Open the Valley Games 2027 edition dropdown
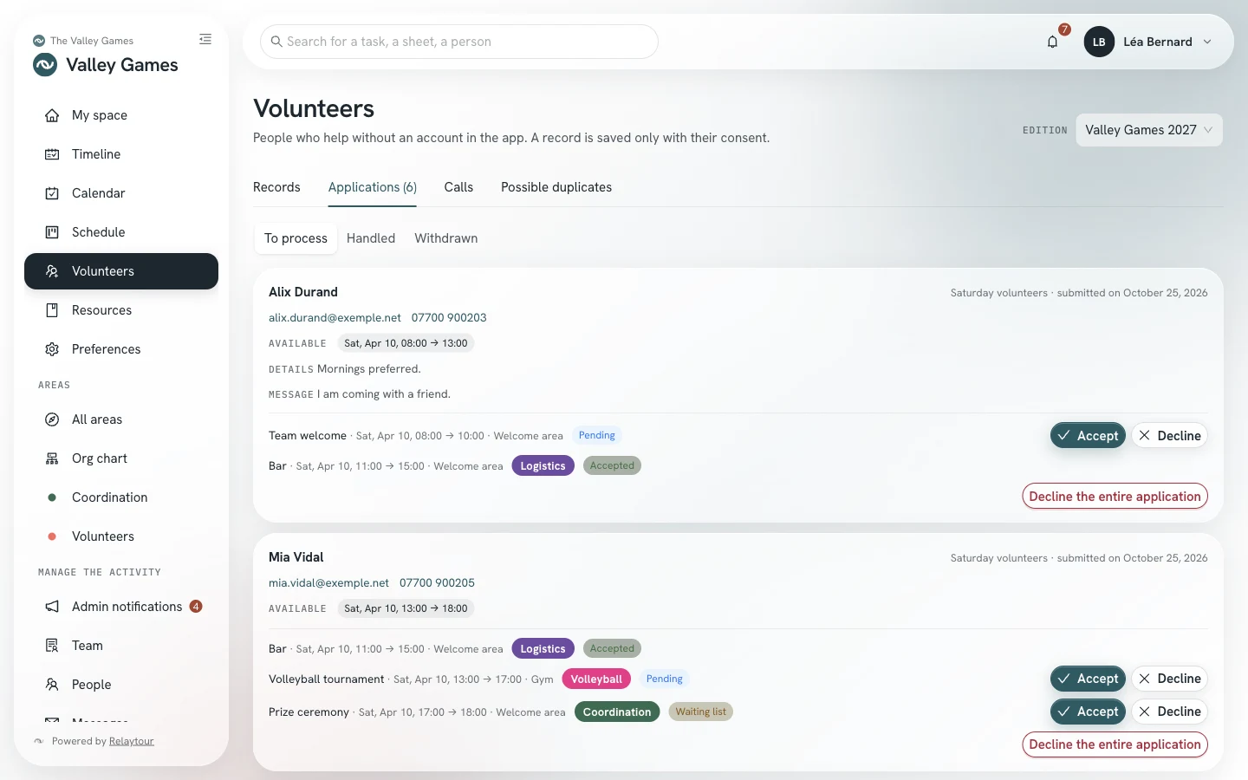This screenshot has width=1248, height=780. pos(1149,130)
